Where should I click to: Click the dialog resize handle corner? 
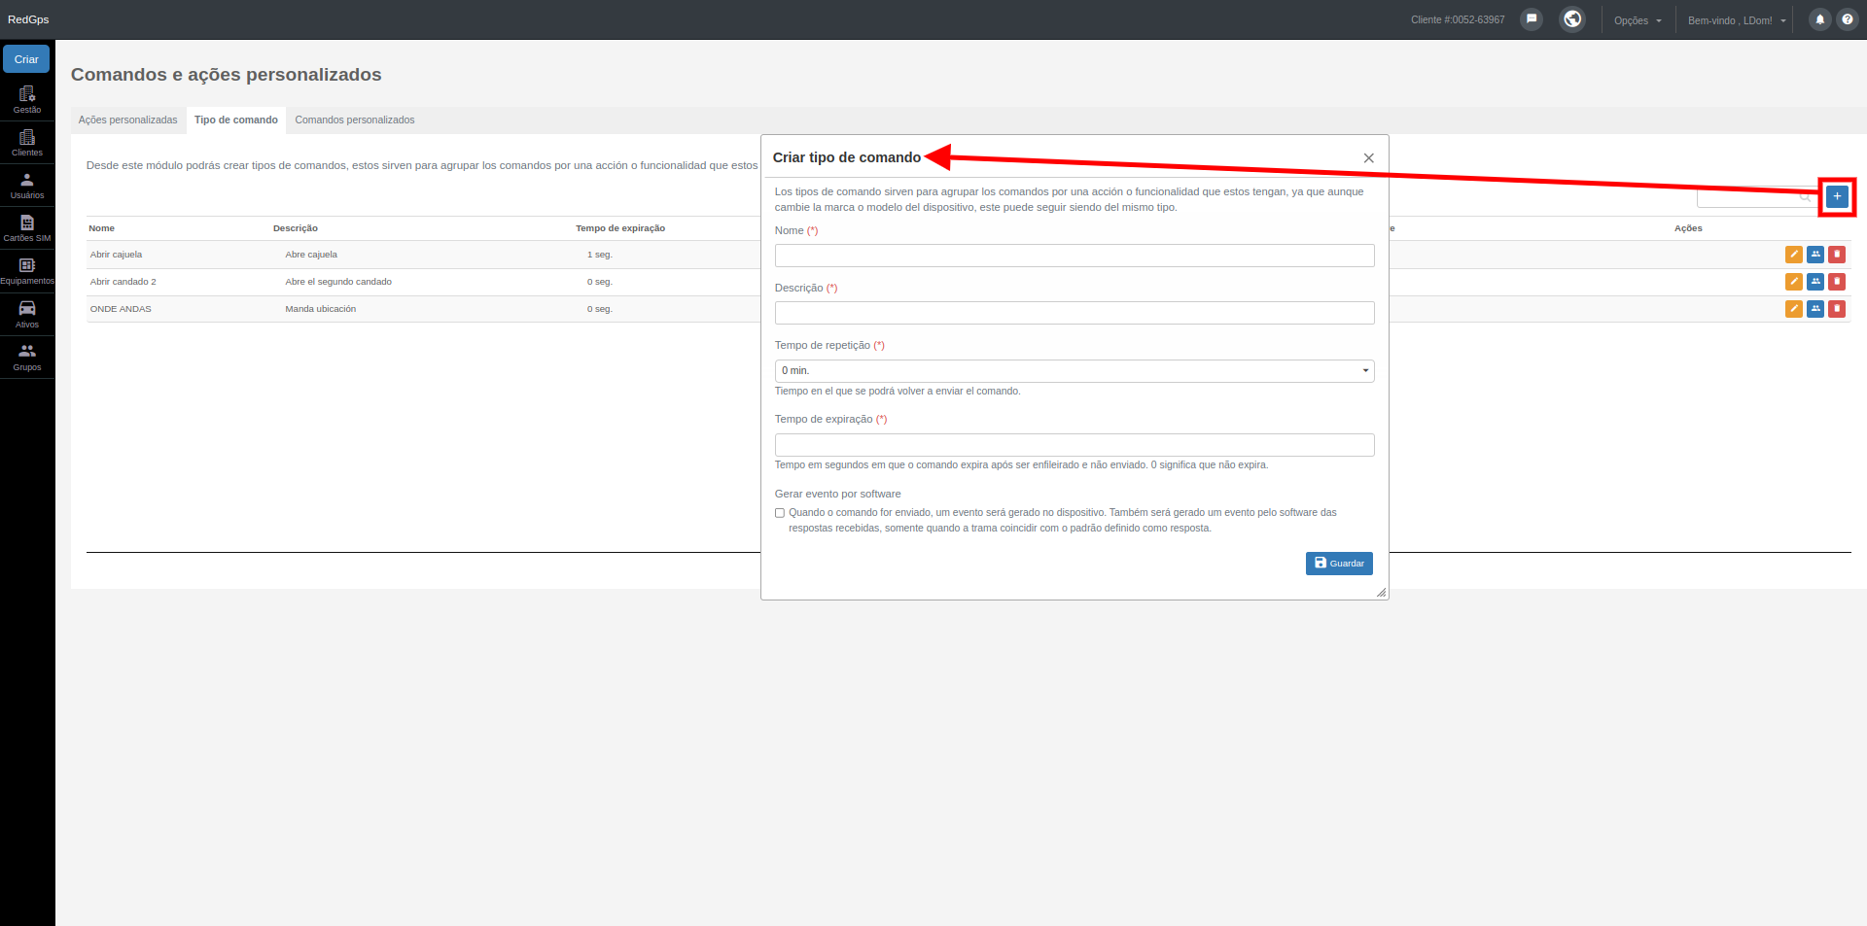point(1381,592)
